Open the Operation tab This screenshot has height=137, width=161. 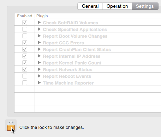coord(117,6)
